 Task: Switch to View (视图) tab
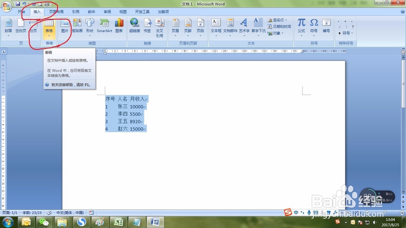(x=123, y=12)
